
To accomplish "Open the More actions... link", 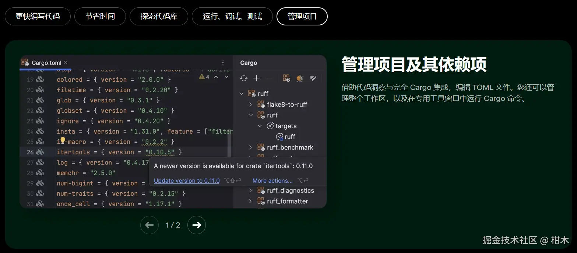I will point(272,180).
